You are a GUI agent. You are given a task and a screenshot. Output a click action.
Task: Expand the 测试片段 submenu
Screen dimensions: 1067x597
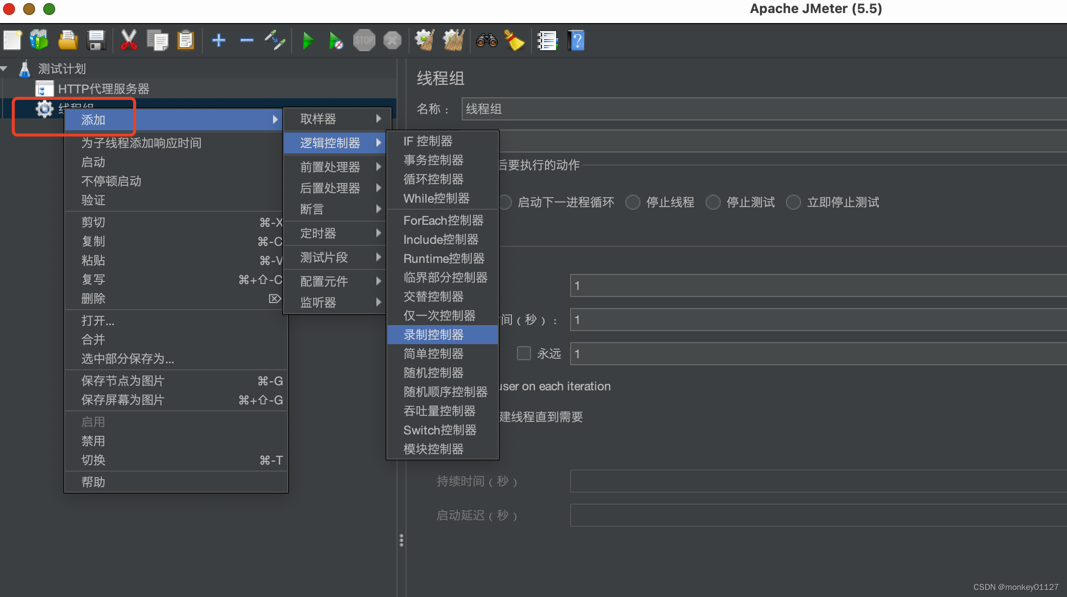335,257
